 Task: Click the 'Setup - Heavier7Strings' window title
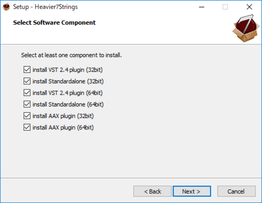(46, 7)
